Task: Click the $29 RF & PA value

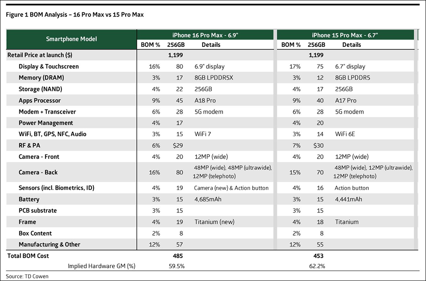Action: [178, 146]
